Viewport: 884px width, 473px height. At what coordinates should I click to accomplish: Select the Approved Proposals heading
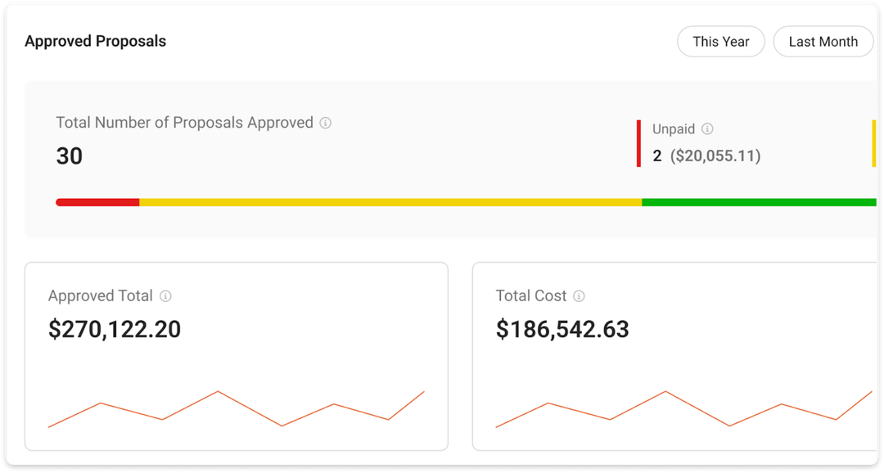(x=95, y=41)
